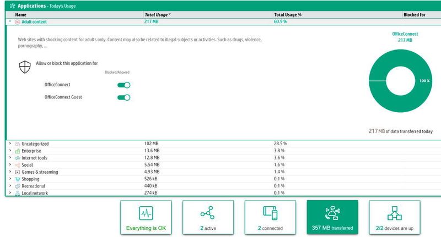Click the Games & streaming category icon

(18, 172)
